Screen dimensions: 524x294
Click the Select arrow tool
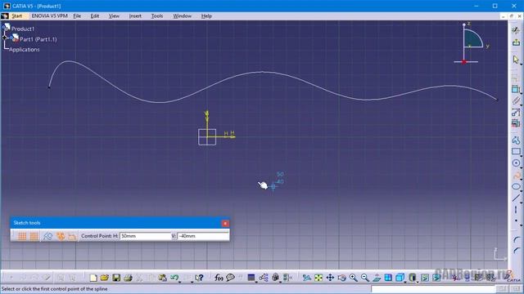(x=516, y=60)
